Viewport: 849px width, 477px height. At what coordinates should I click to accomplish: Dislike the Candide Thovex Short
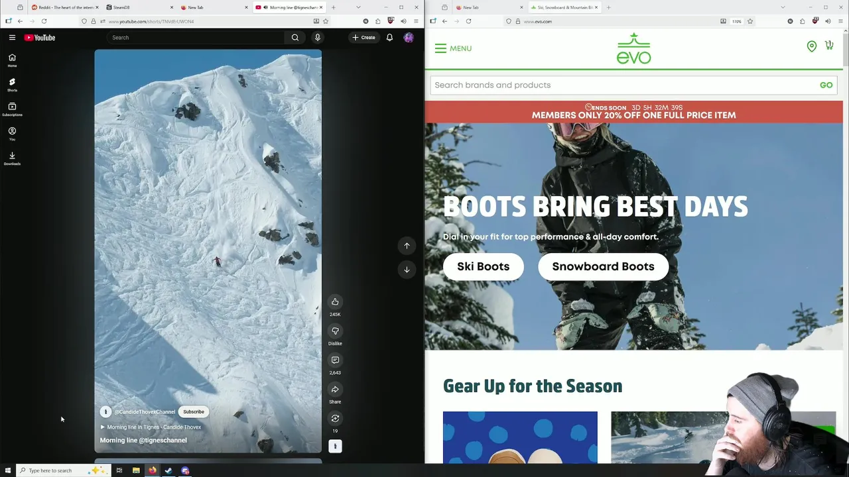tap(335, 331)
